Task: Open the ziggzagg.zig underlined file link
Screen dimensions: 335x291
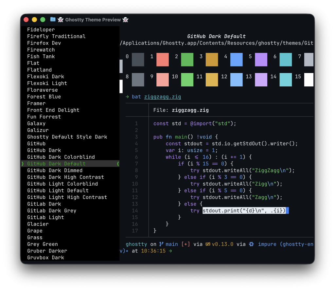Action: tap(163, 97)
